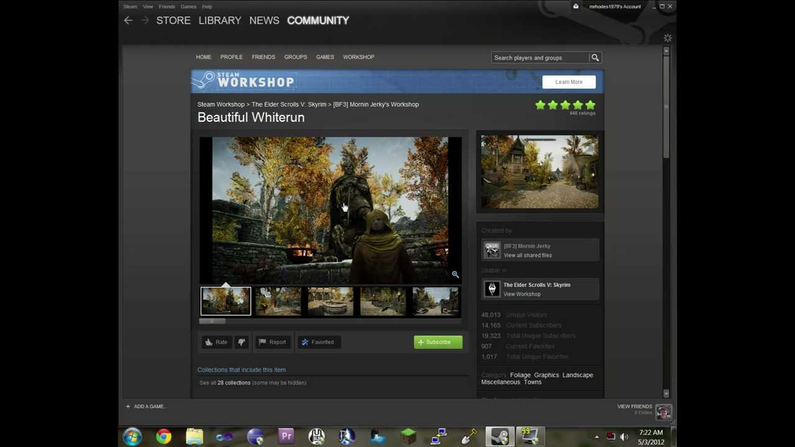Click the account name in the title bar
Viewport: 795px width, 447px height.
(x=615, y=6)
